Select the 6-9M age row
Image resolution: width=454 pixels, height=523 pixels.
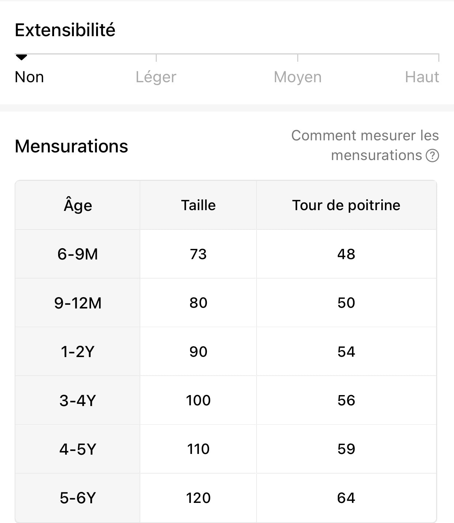click(x=77, y=254)
